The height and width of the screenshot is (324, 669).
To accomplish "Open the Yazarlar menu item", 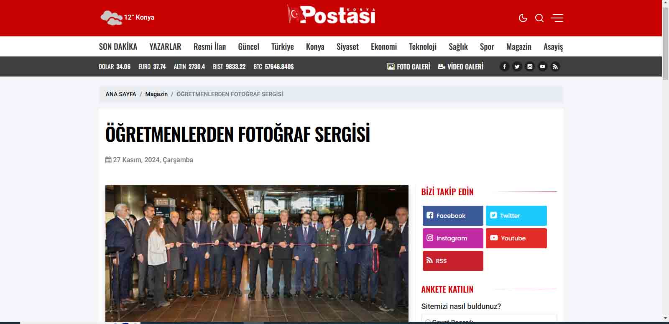I will tap(165, 46).
